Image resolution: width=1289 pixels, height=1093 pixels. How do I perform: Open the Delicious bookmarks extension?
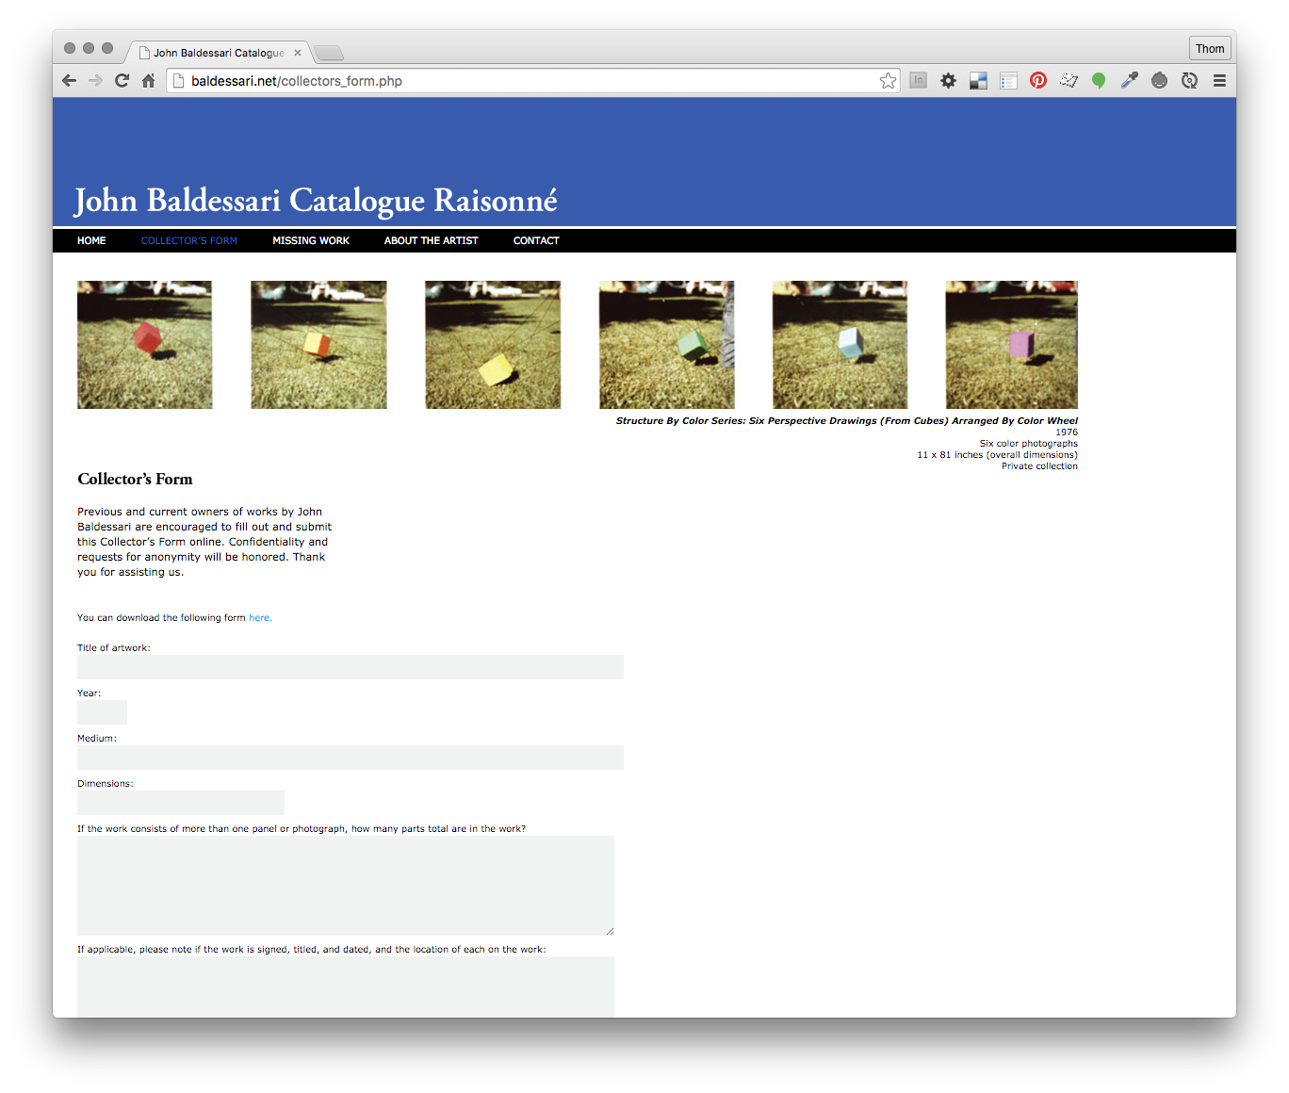point(978,81)
